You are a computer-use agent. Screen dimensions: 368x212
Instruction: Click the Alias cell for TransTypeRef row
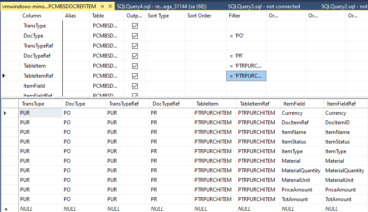76,46
